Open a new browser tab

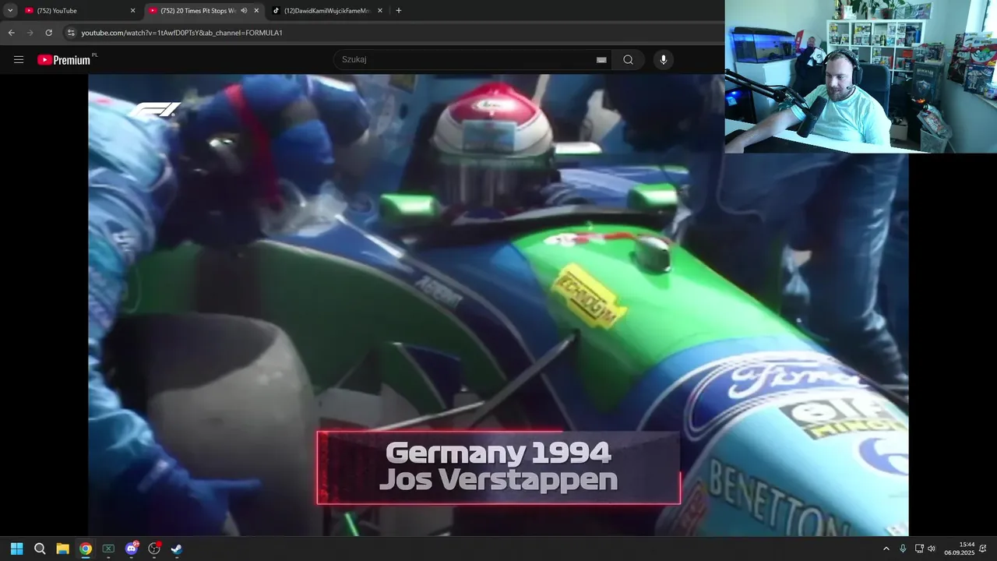(x=399, y=11)
